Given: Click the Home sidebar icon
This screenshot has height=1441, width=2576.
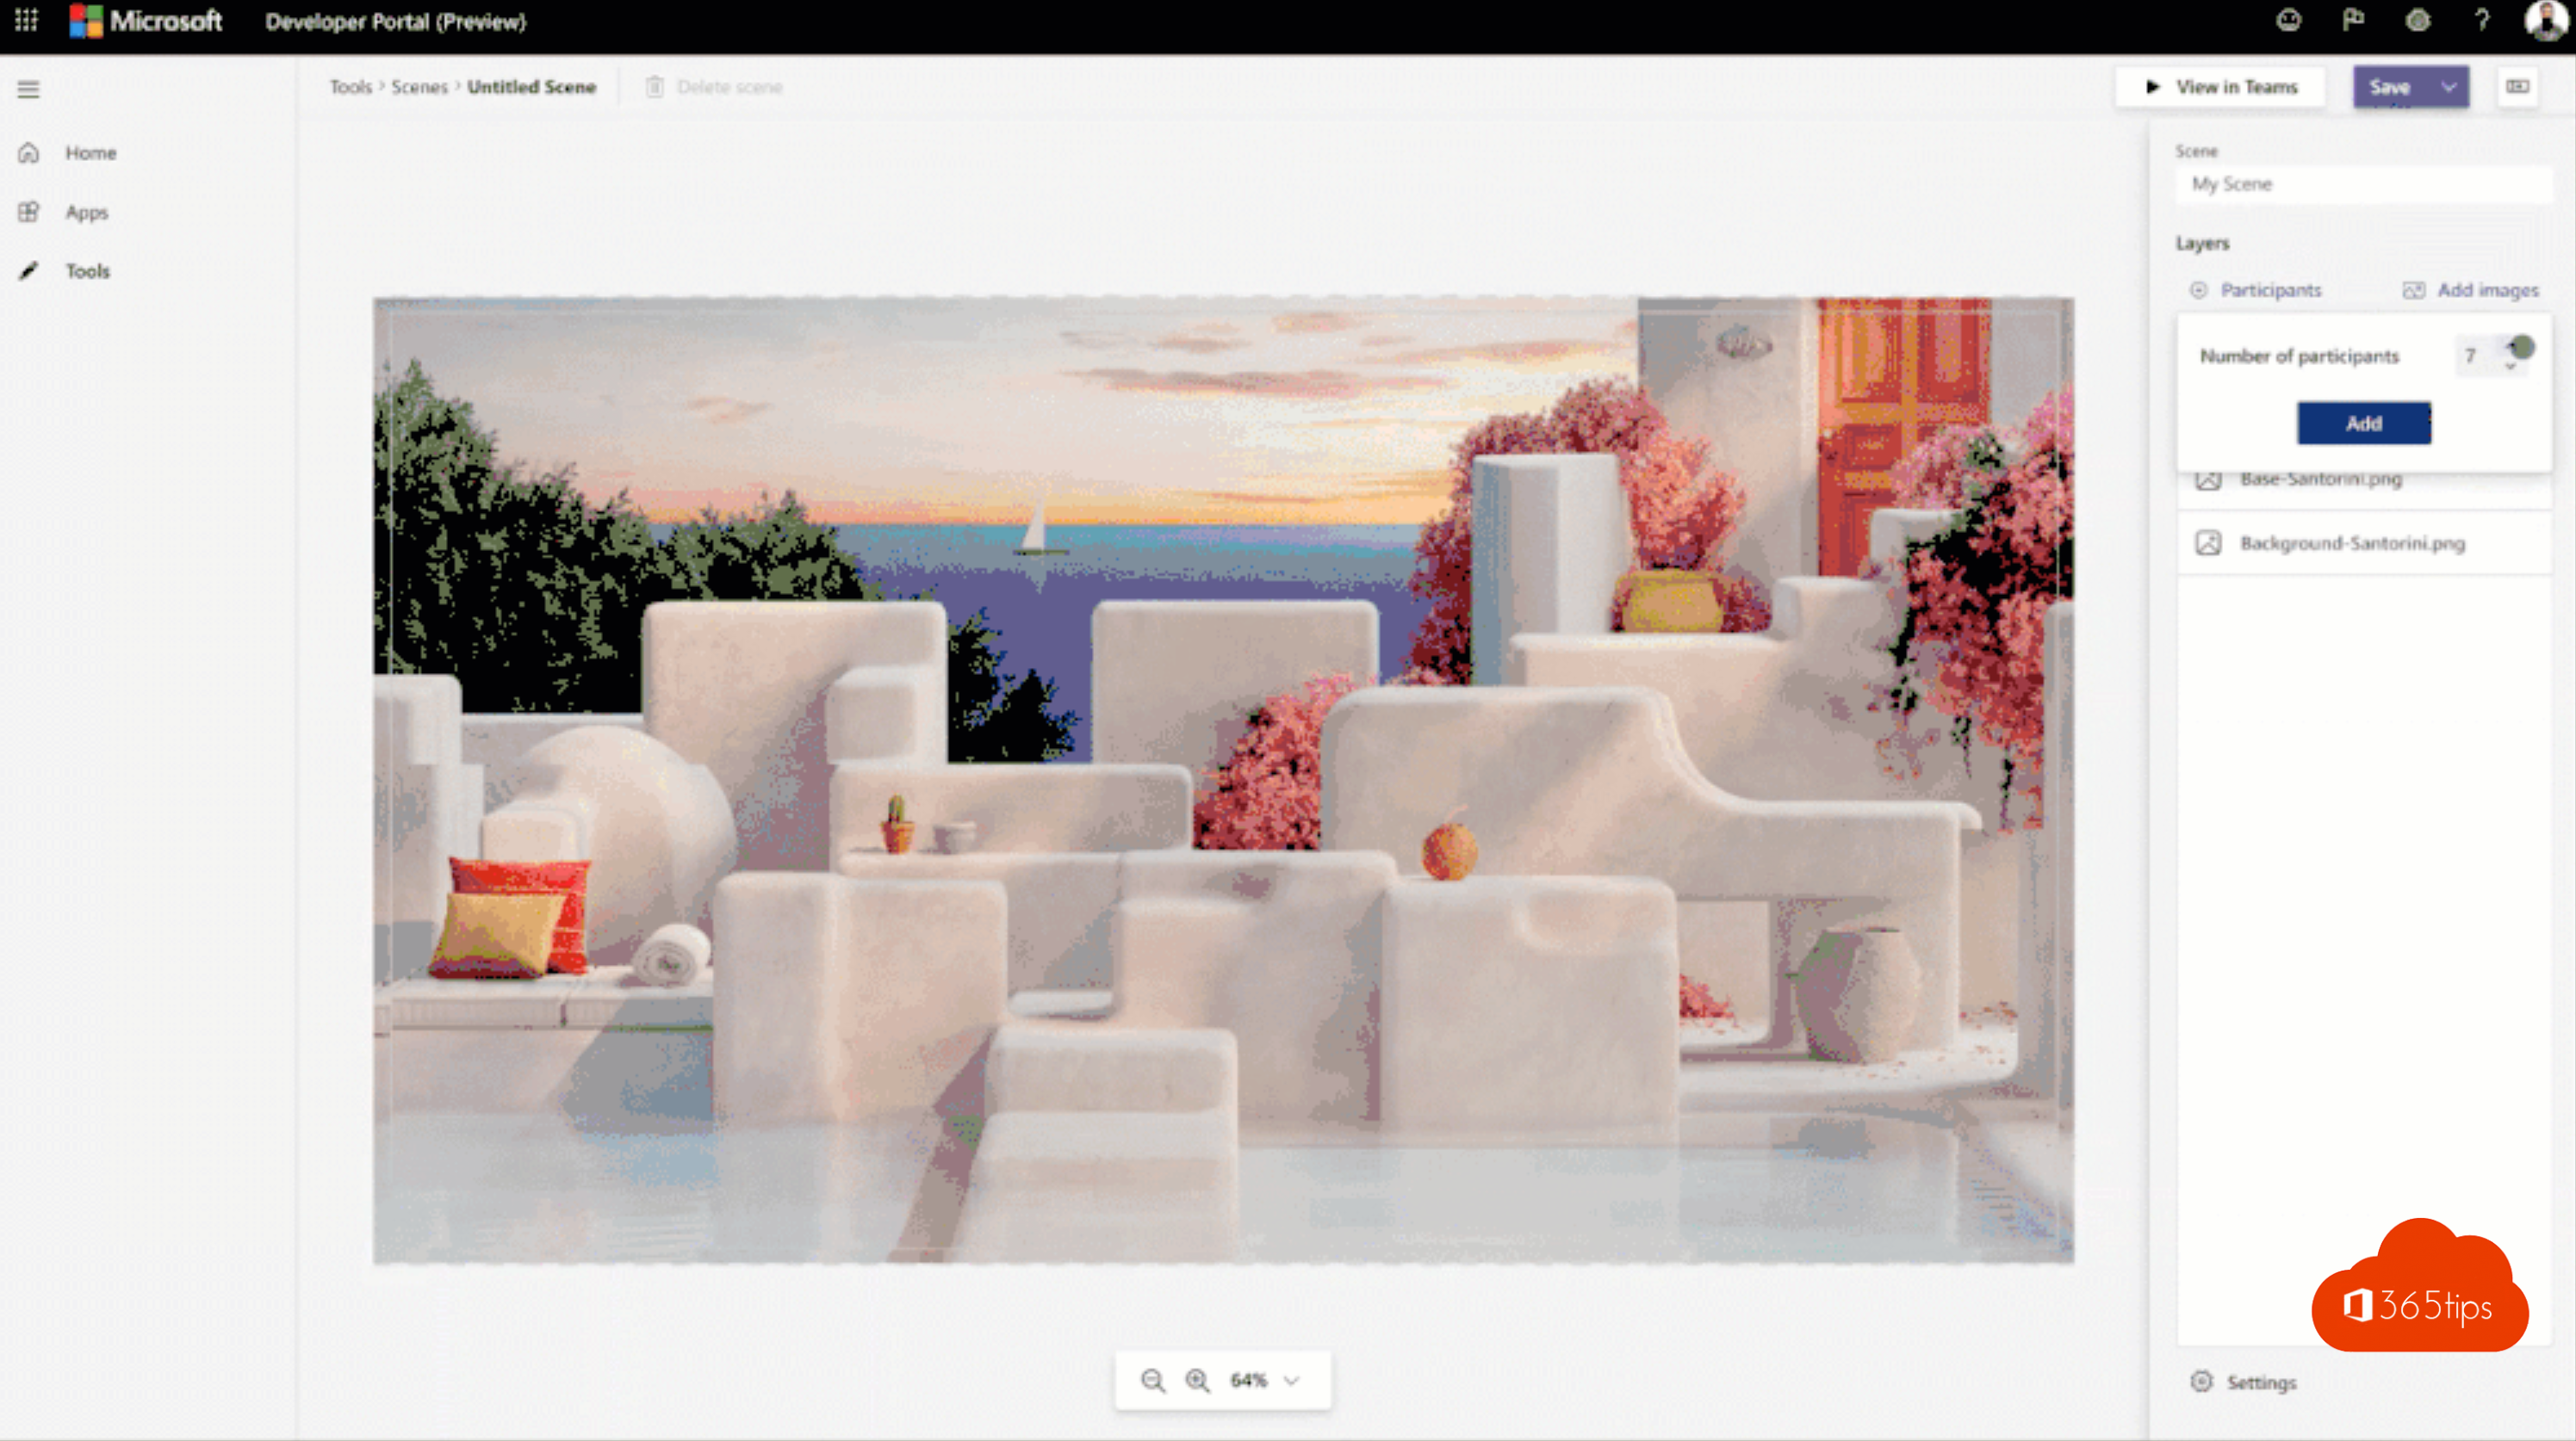Looking at the screenshot, I should click(x=28, y=152).
